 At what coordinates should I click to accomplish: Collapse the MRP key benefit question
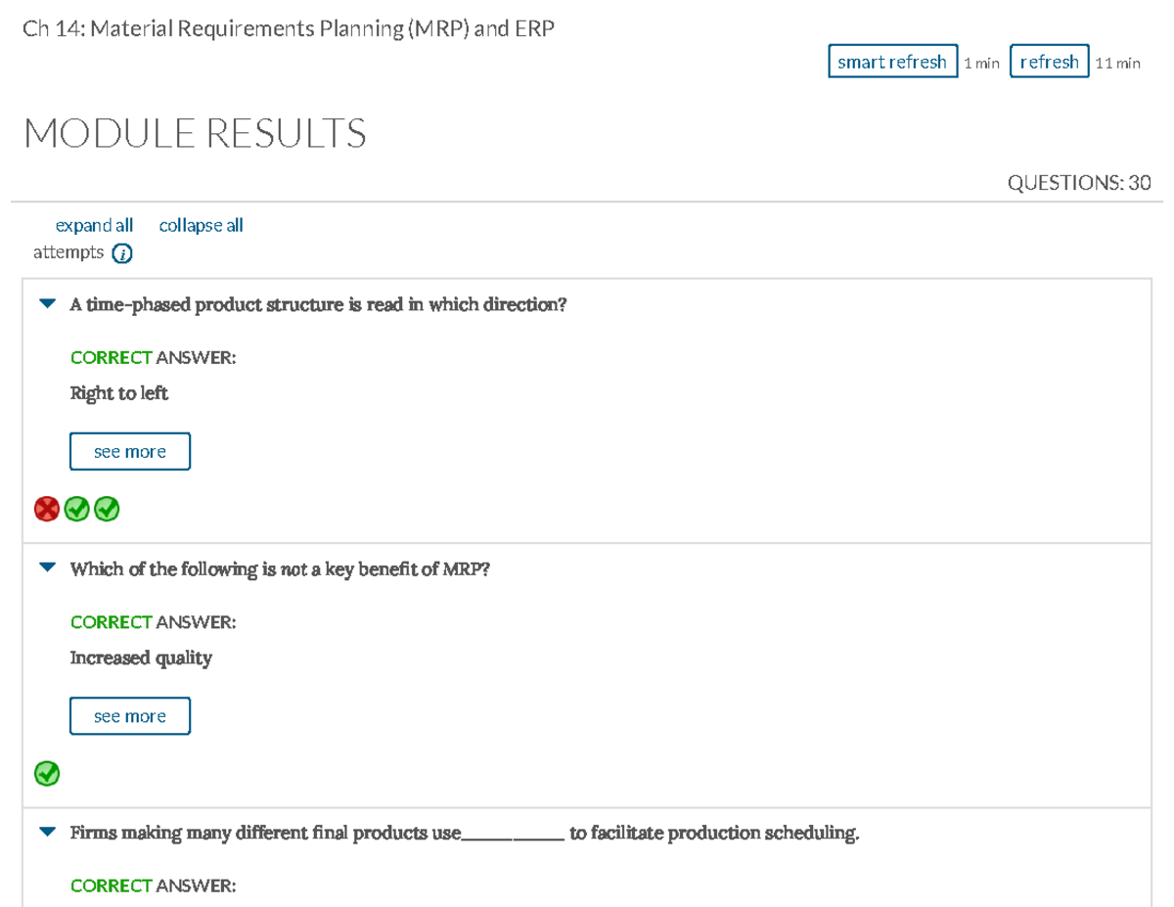point(46,566)
